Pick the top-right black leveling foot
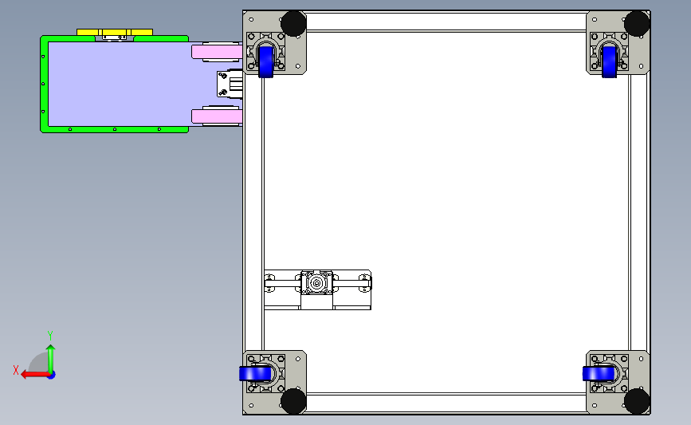The height and width of the screenshot is (425, 691). [637, 23]
